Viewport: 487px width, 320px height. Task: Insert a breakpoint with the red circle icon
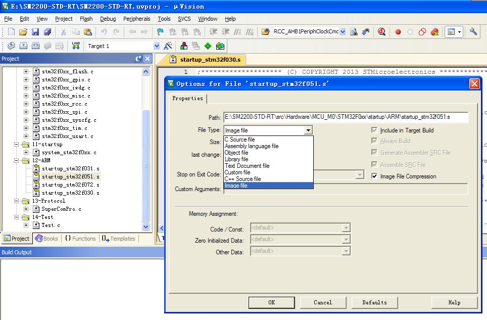(398, 32)
